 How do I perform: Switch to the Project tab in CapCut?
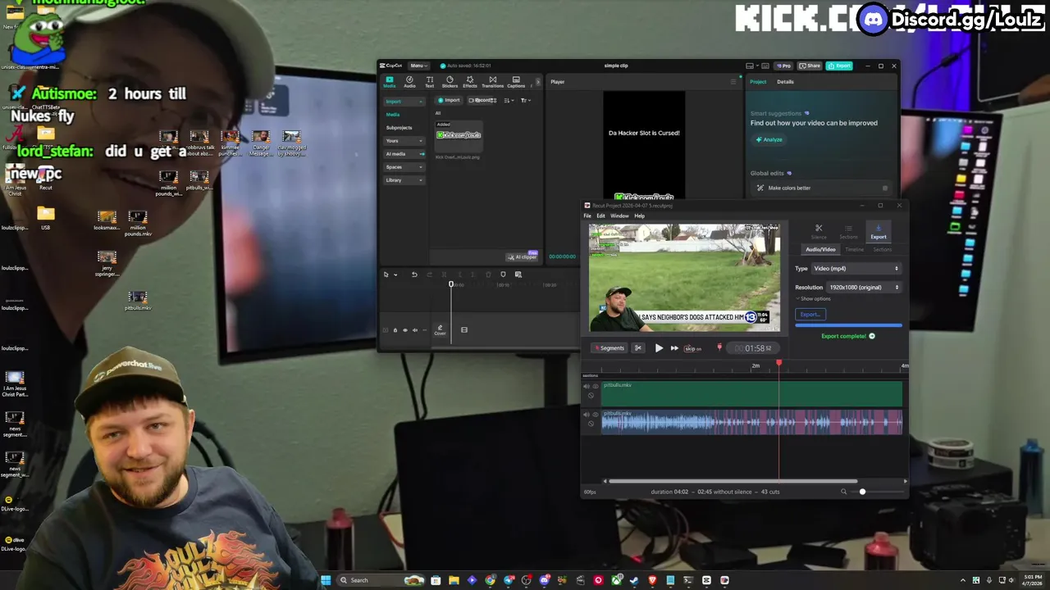(x=758, y=82)
